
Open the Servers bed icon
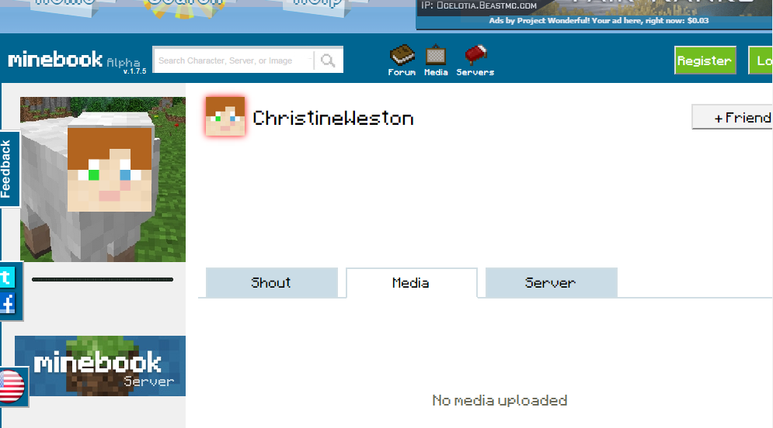click(x=475, y=60)
